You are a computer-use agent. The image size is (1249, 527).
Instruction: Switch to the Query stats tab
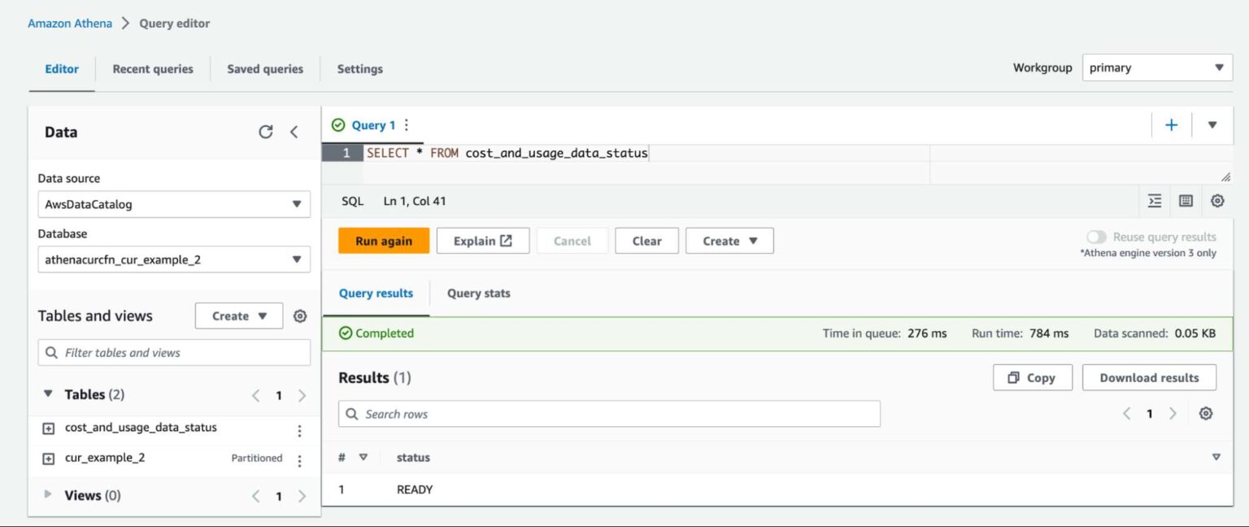tap(477, 293)
